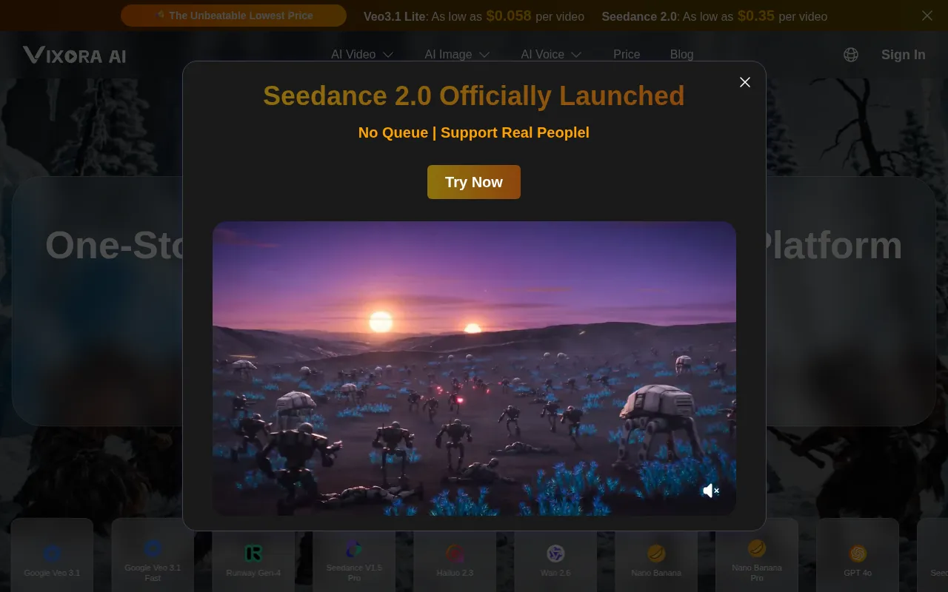Unmute the promo video sound

pos(711,491)
